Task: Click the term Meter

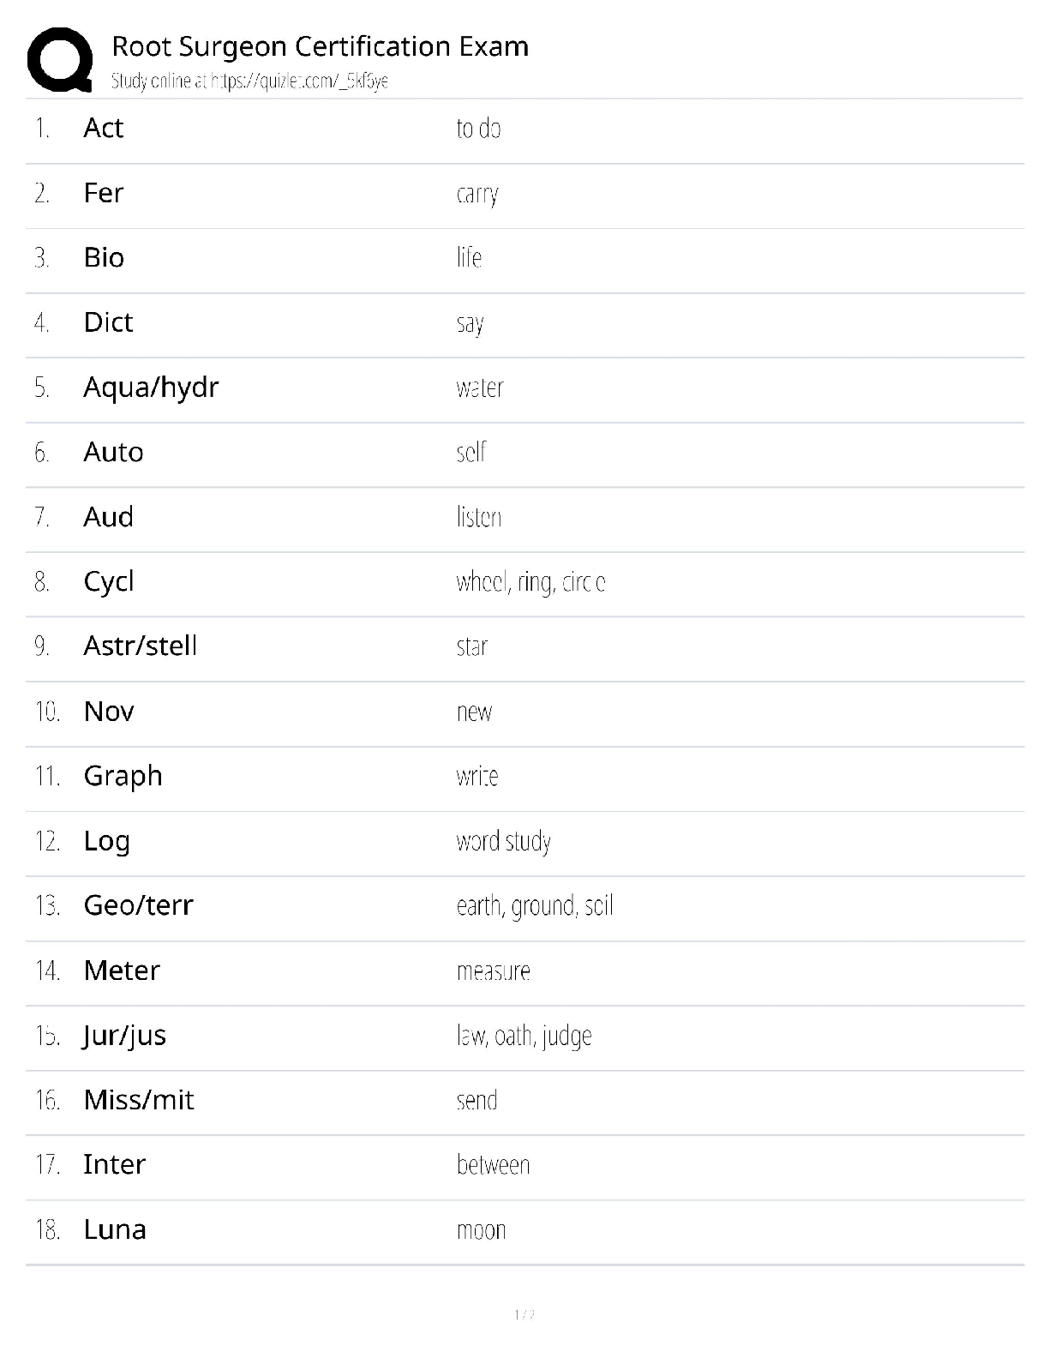Action: click(x=122, y=970)
